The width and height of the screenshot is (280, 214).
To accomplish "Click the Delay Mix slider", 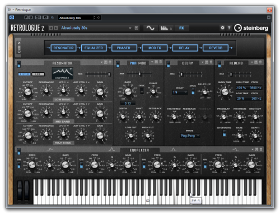I will (190, 74).
